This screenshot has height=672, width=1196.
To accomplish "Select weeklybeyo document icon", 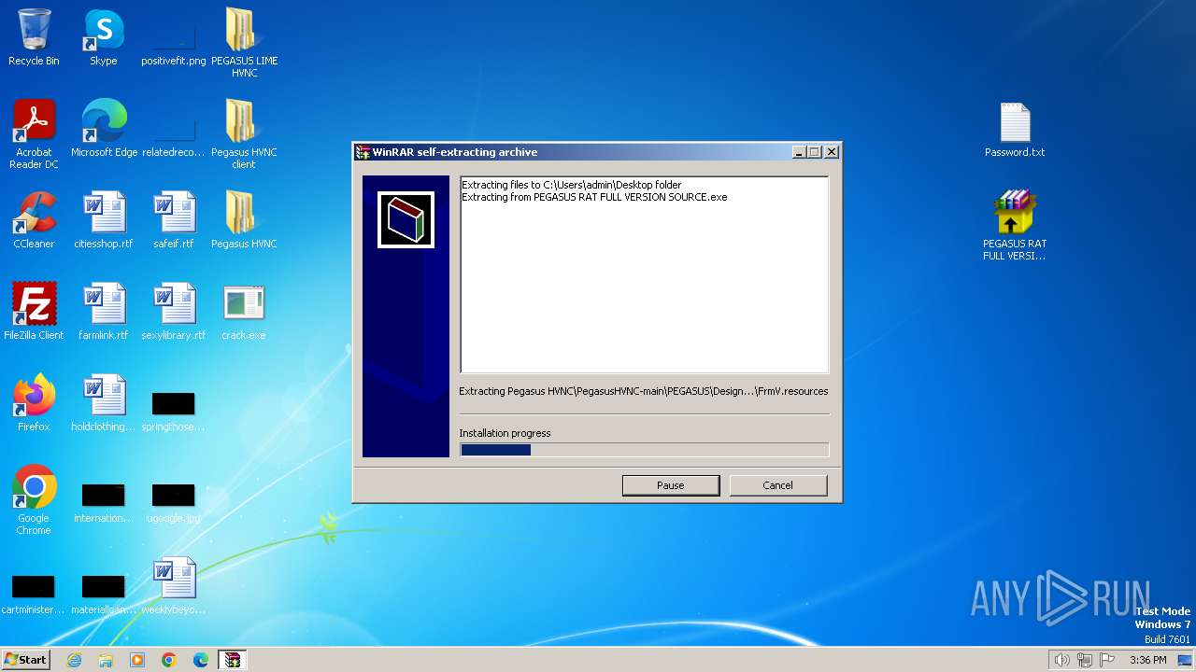I will (174, 586).
